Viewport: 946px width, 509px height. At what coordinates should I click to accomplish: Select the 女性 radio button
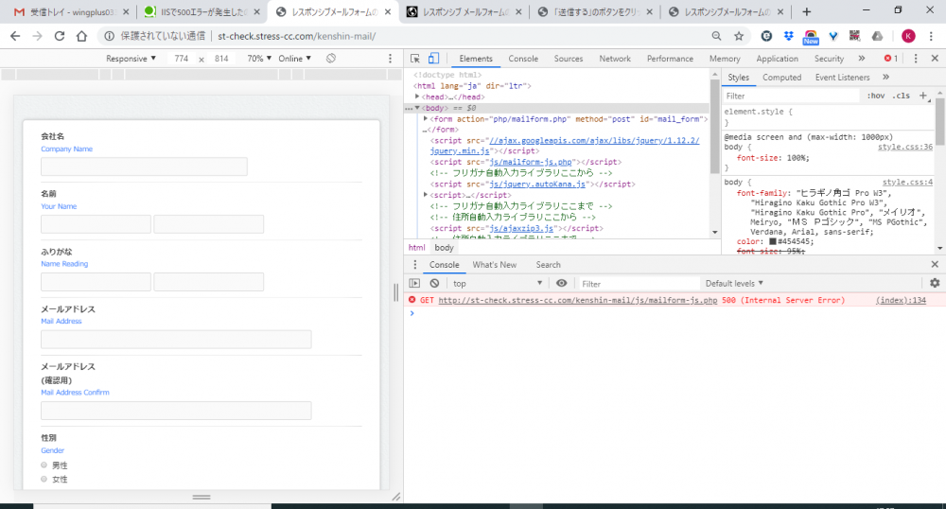click(x=44, y=479)
